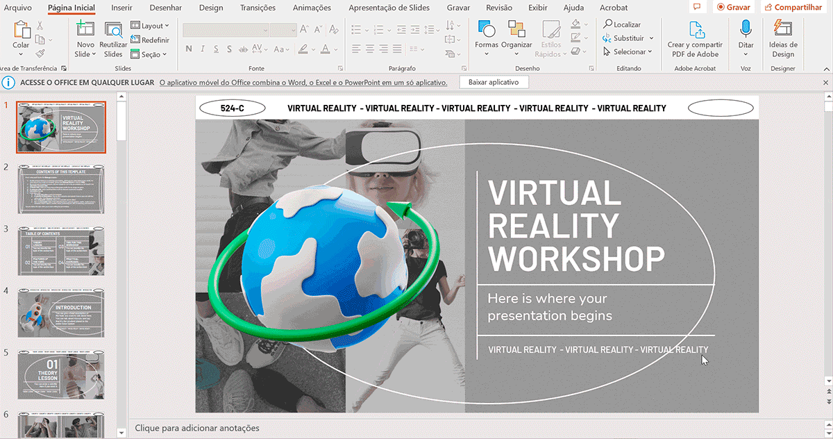Switch to the Transições tab
Viewport: 833px width, 439px height.
coord(258,8)
